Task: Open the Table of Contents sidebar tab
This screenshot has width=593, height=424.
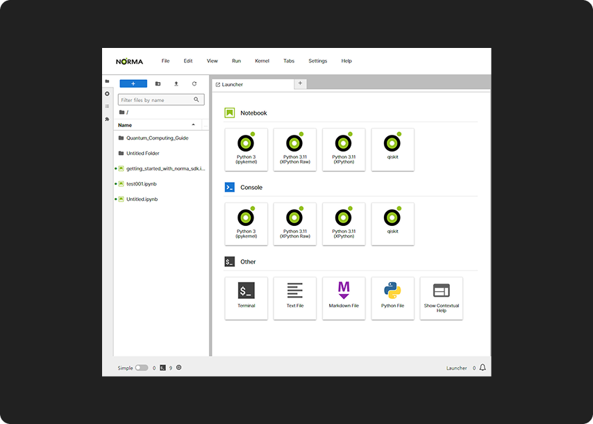Action: point(107,106)
